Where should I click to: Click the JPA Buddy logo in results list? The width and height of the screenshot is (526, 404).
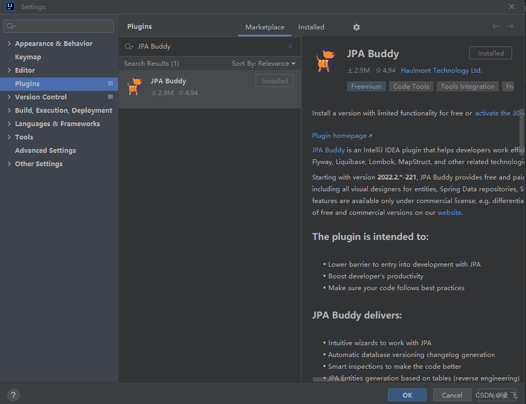pos(135,87)
